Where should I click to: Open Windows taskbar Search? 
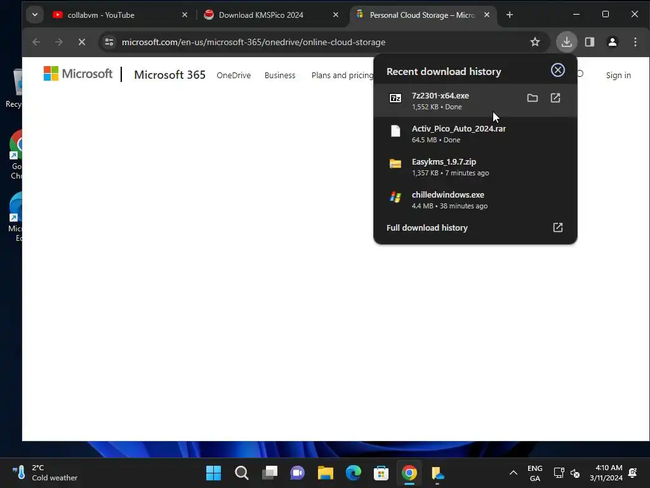pos(241,473)
